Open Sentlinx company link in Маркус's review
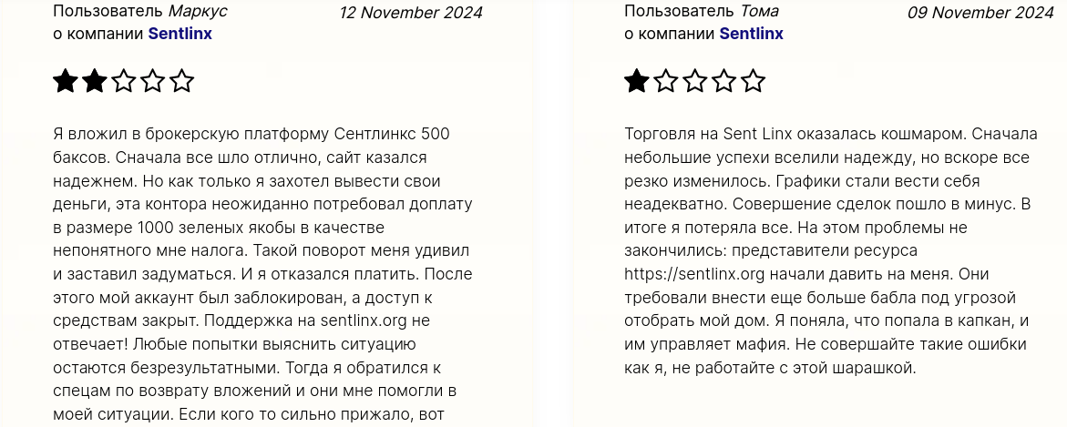1067x427 pixels. (x=180, y=34)
